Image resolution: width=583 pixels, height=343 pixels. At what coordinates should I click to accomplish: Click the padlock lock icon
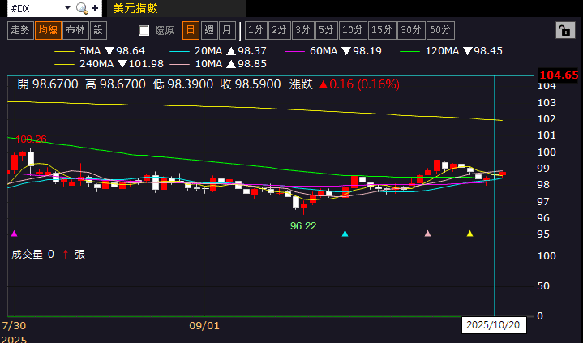coord(563,31)
